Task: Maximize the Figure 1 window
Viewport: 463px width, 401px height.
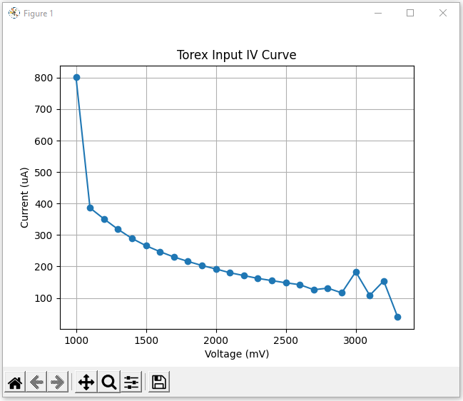Action: pos(410,14)
